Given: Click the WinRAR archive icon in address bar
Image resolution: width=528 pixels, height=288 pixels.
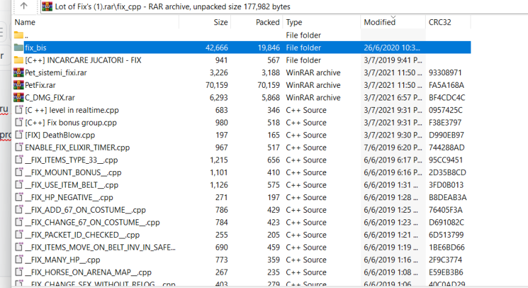Looking at the screenshot, I should click(47, 7).
